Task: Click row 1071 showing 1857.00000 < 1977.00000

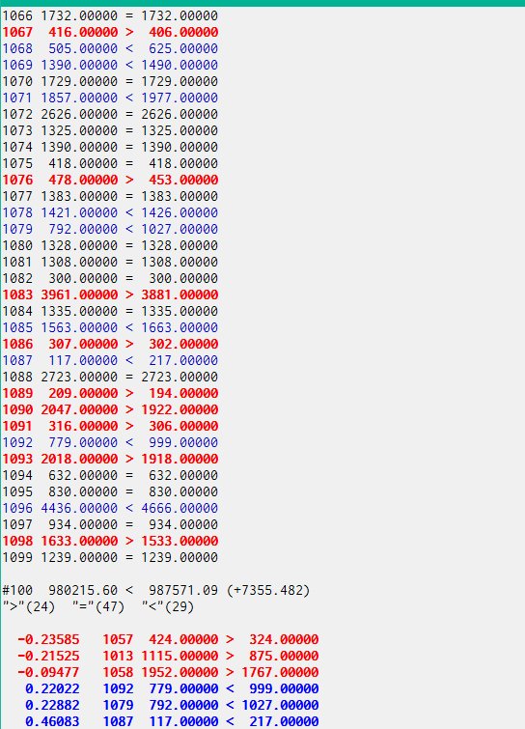Action: click(110, 98)
